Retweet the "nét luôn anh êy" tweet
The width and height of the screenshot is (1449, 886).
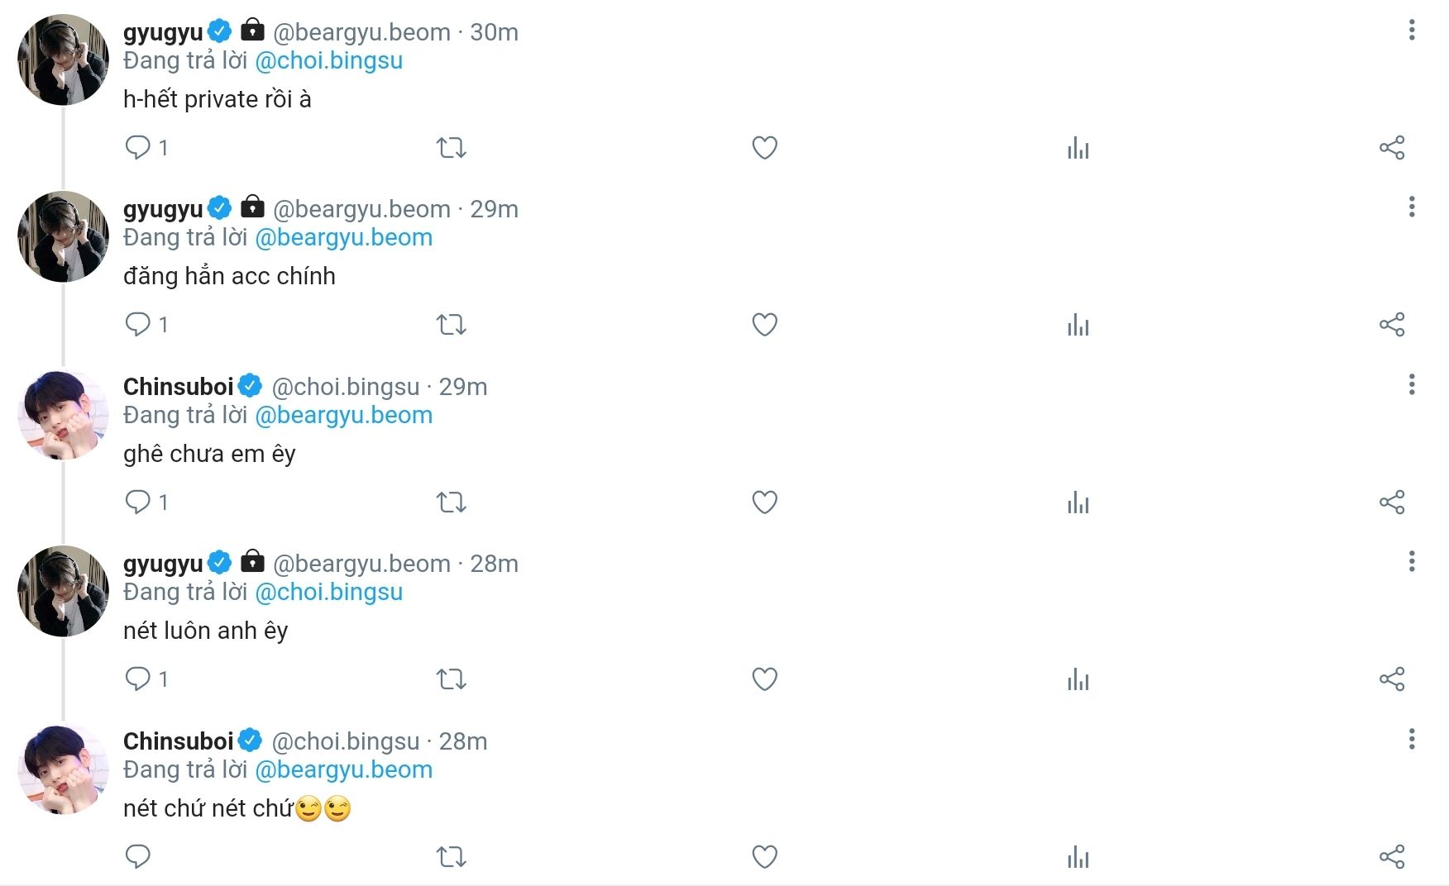452,679
